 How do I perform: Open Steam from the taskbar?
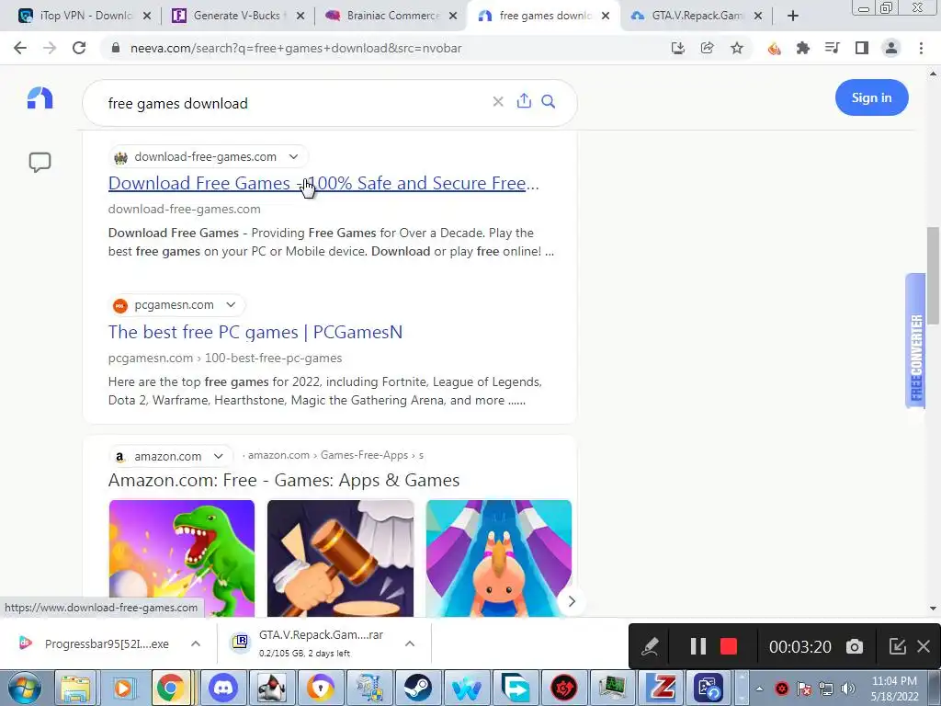(418, 688)
